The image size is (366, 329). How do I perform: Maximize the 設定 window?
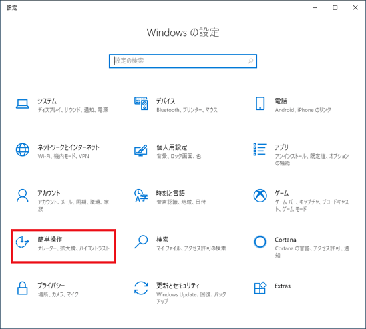335,8
